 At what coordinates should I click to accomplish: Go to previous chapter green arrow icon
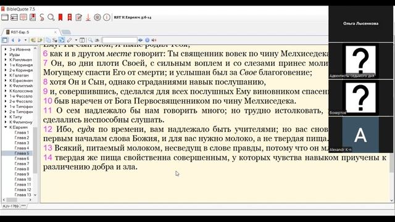[33, 40]
